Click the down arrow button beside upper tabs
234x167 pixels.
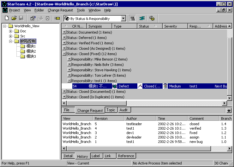229,110
